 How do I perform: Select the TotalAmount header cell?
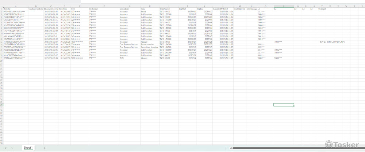tap(168, 9)
